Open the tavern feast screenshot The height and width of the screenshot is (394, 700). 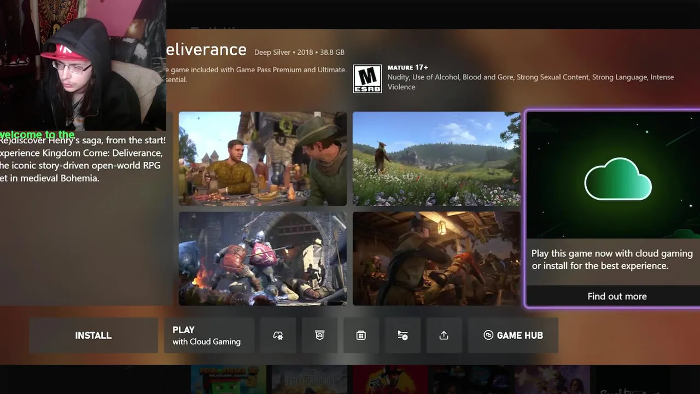[x=262, y=159]
